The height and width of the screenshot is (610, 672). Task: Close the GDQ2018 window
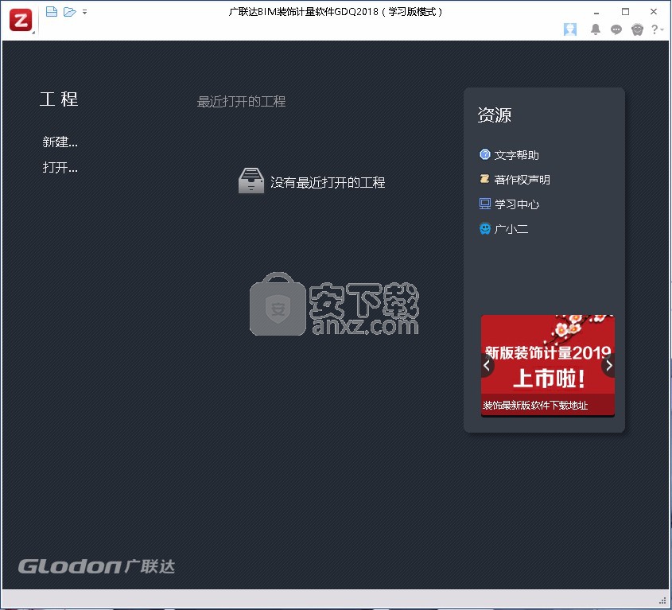[654, 12]
